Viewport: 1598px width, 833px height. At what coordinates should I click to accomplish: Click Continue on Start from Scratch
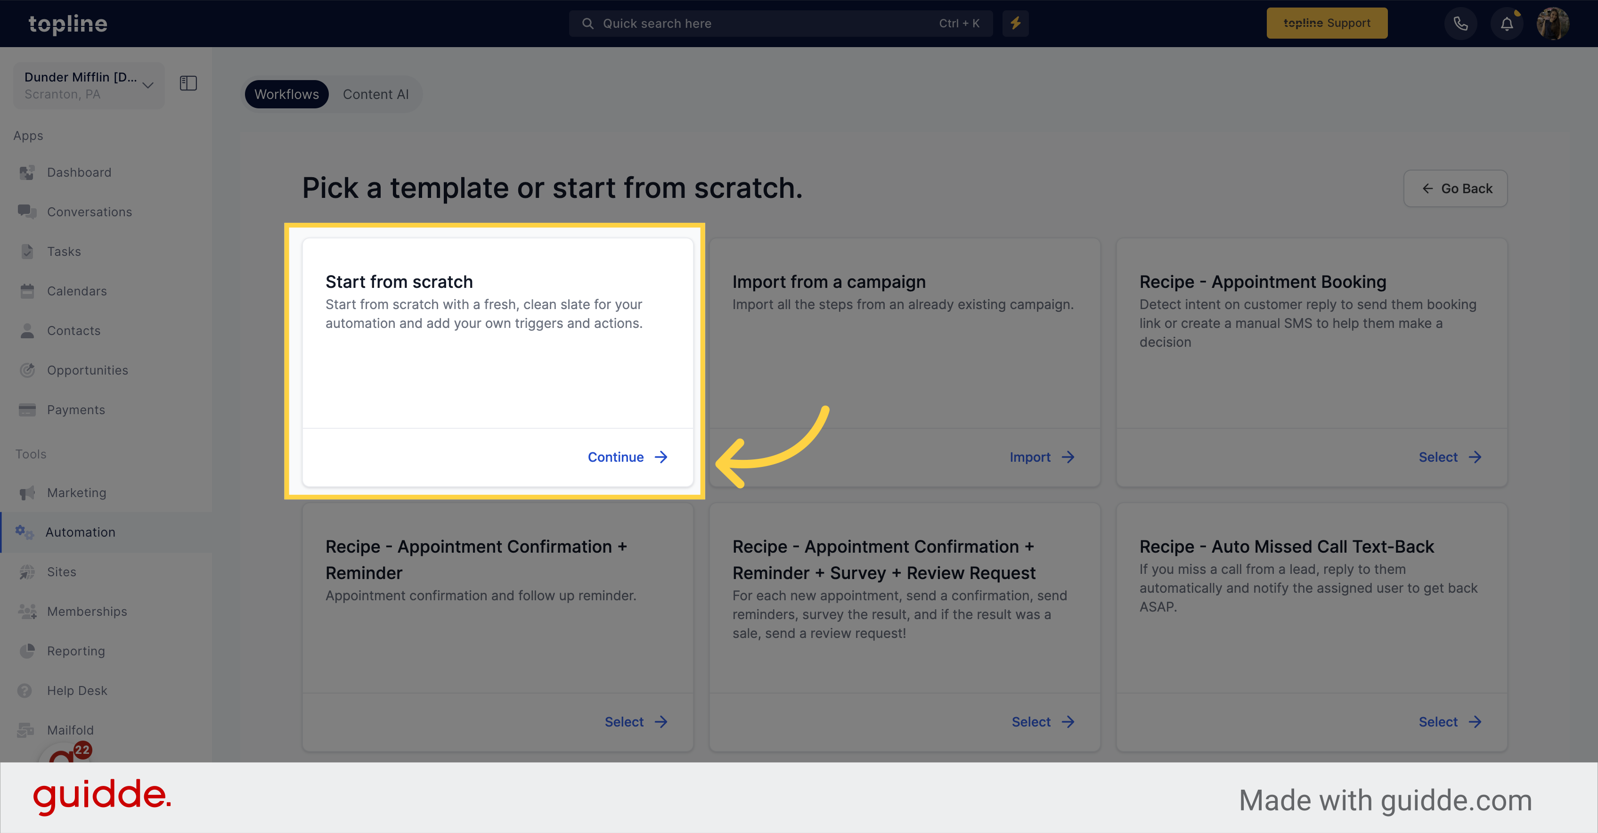(x=628, y=457)
